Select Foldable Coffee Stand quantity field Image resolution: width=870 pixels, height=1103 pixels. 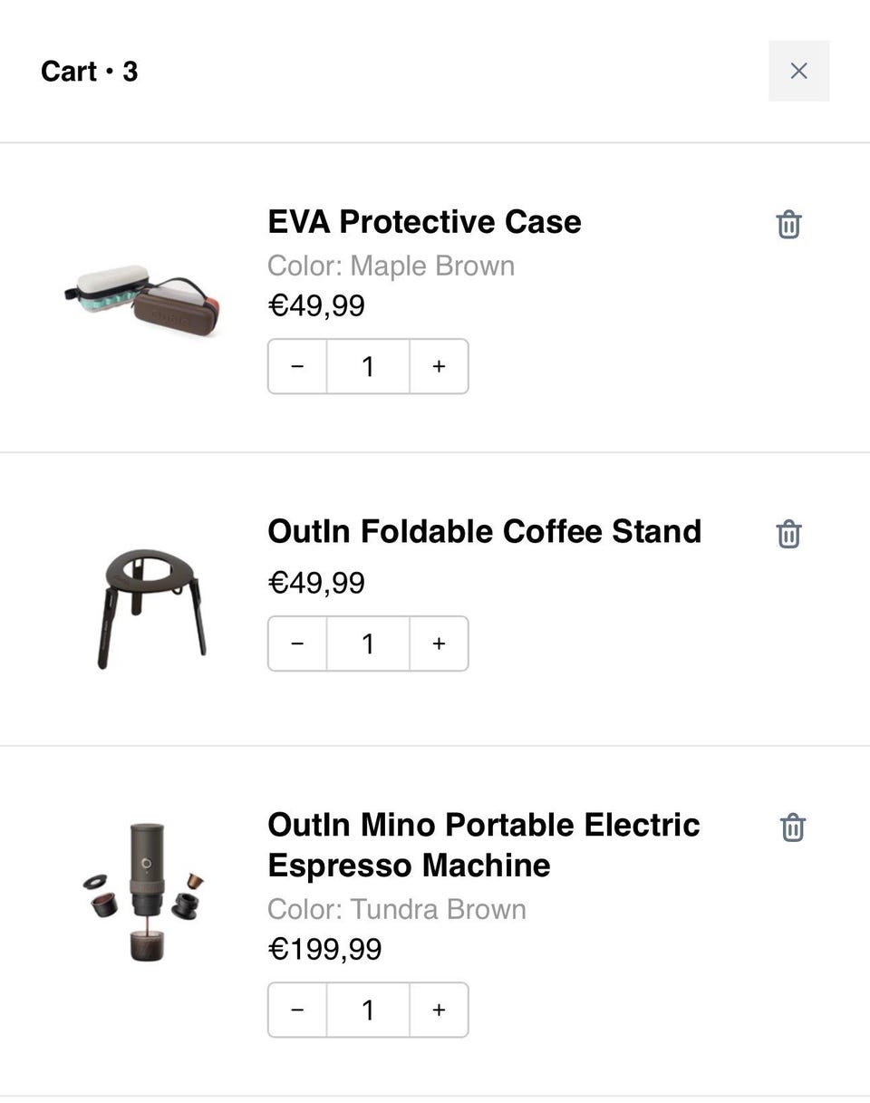(x=368, y=643)
